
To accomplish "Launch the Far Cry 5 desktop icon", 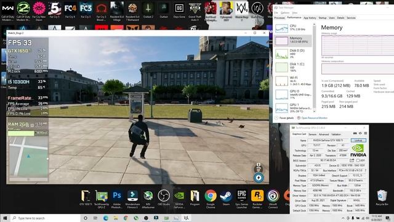I will (x=55, y=10).
